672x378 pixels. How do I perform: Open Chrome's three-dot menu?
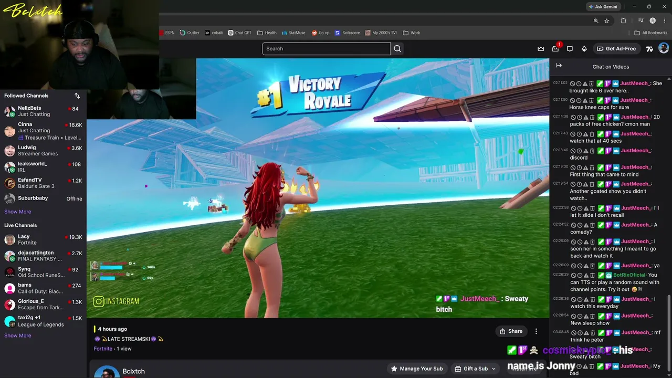(x=664, y=21)
